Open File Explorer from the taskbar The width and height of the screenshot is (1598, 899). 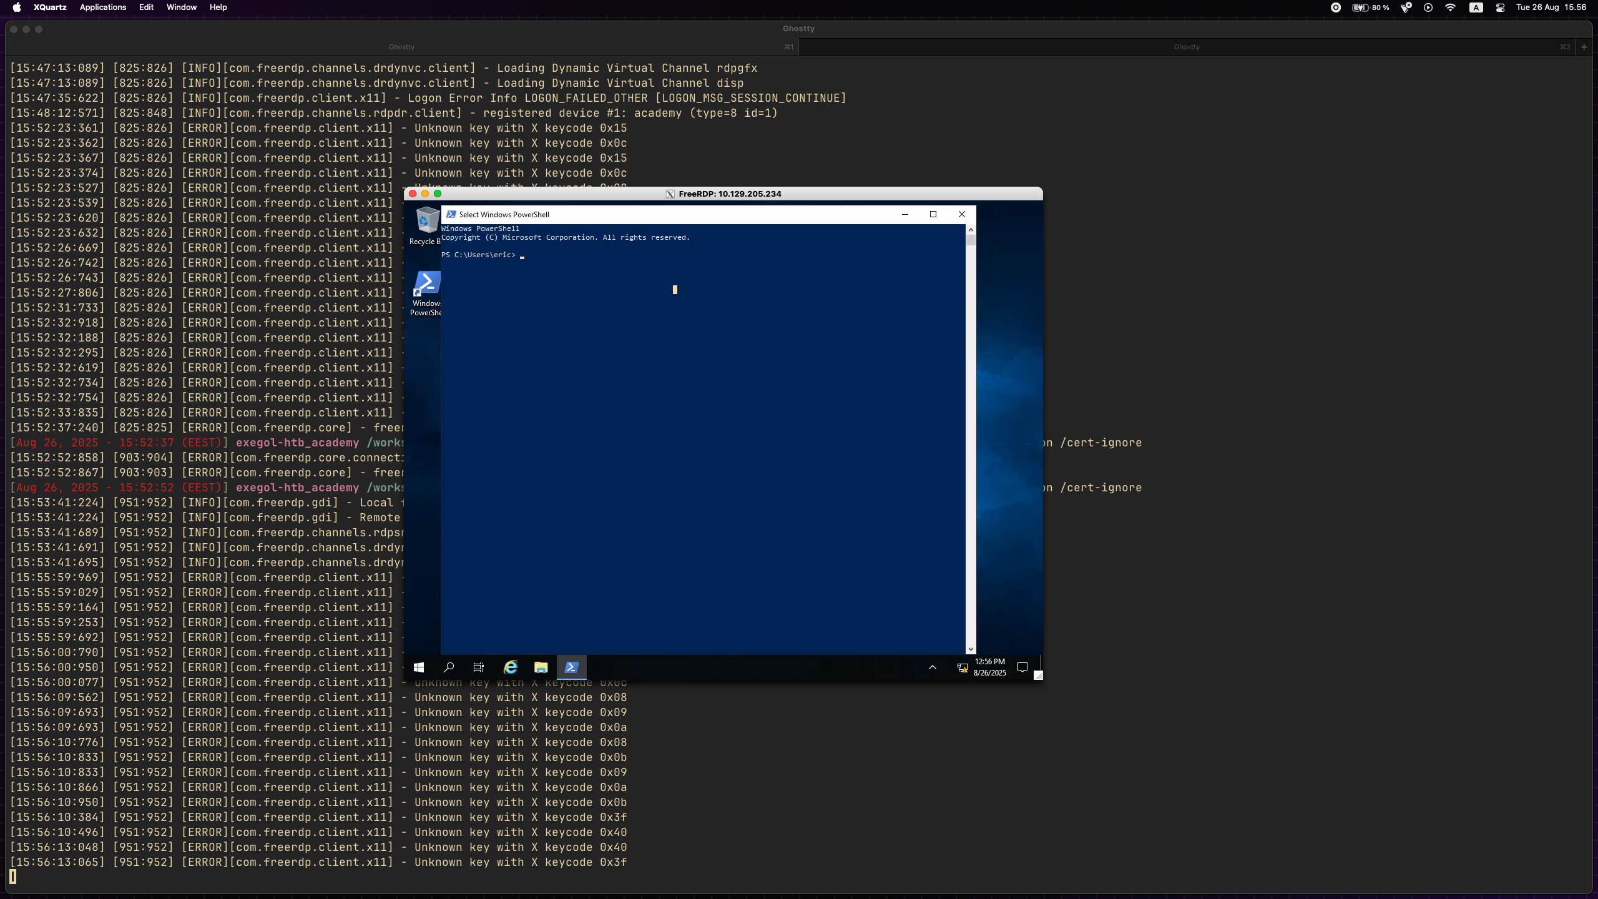[541, 667]
